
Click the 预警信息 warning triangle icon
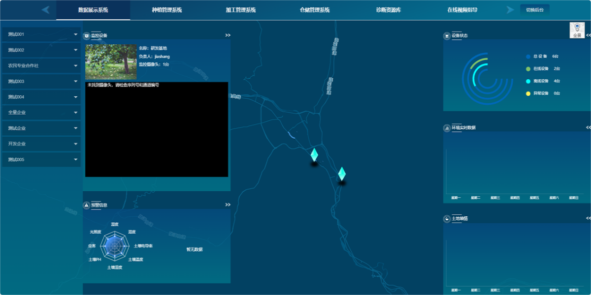86,205
